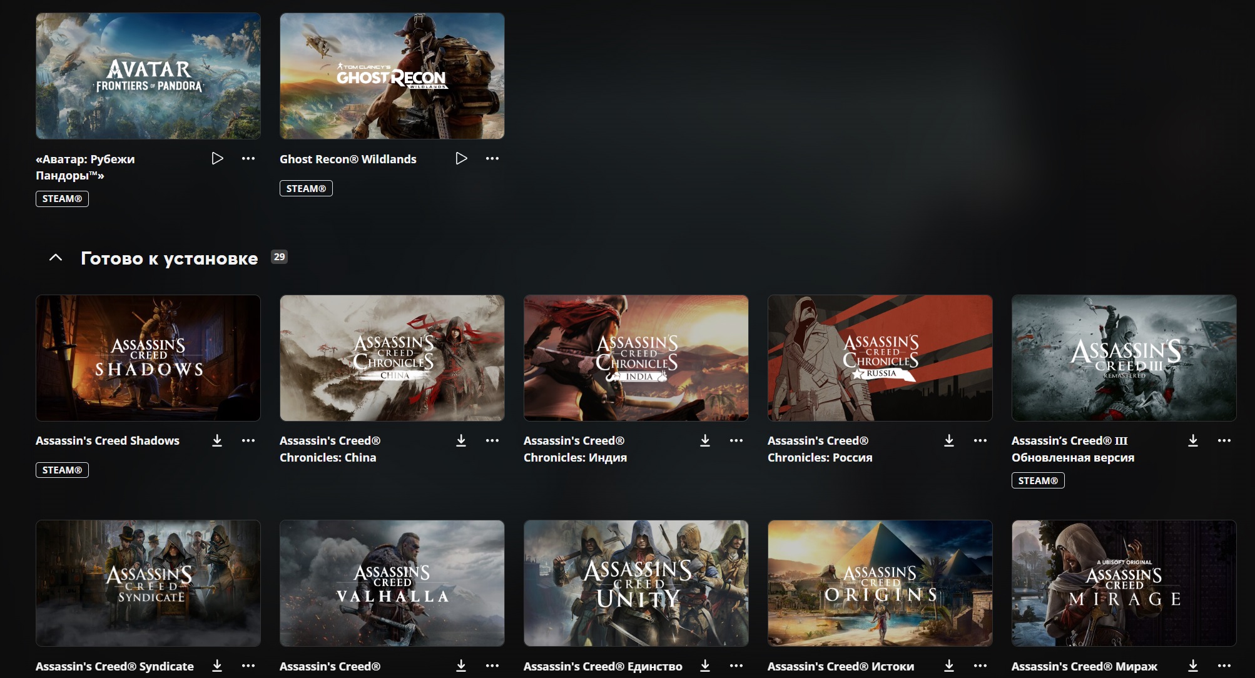The height and width of the screenshot is (678, 1255).
Task: Download Assassin's Creed Chronicles: China
Action: tap(461, 441)
